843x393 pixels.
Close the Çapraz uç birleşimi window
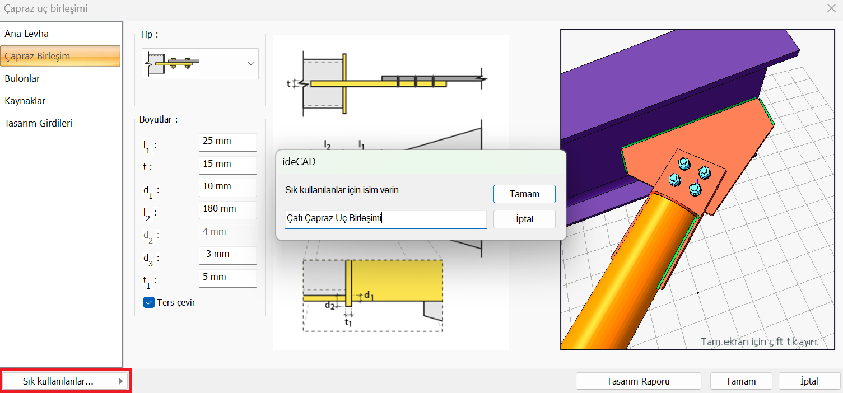click(x=831, y=8)
